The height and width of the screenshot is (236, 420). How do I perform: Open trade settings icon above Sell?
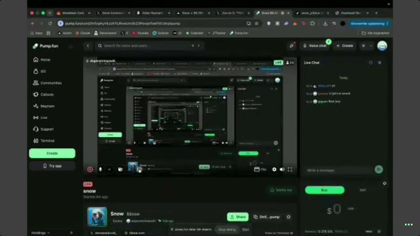(385, 184)
